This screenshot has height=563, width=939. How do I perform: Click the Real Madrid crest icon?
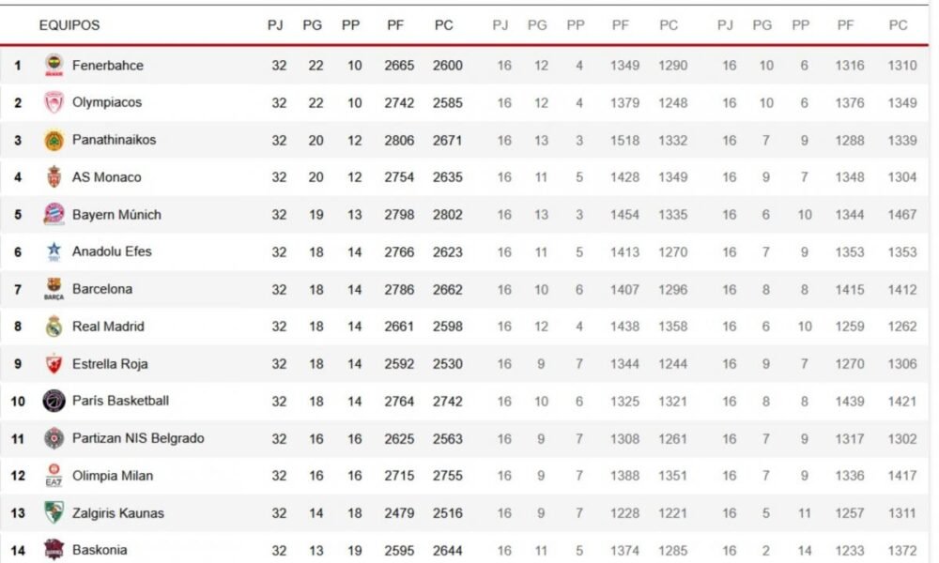point(54,327)
